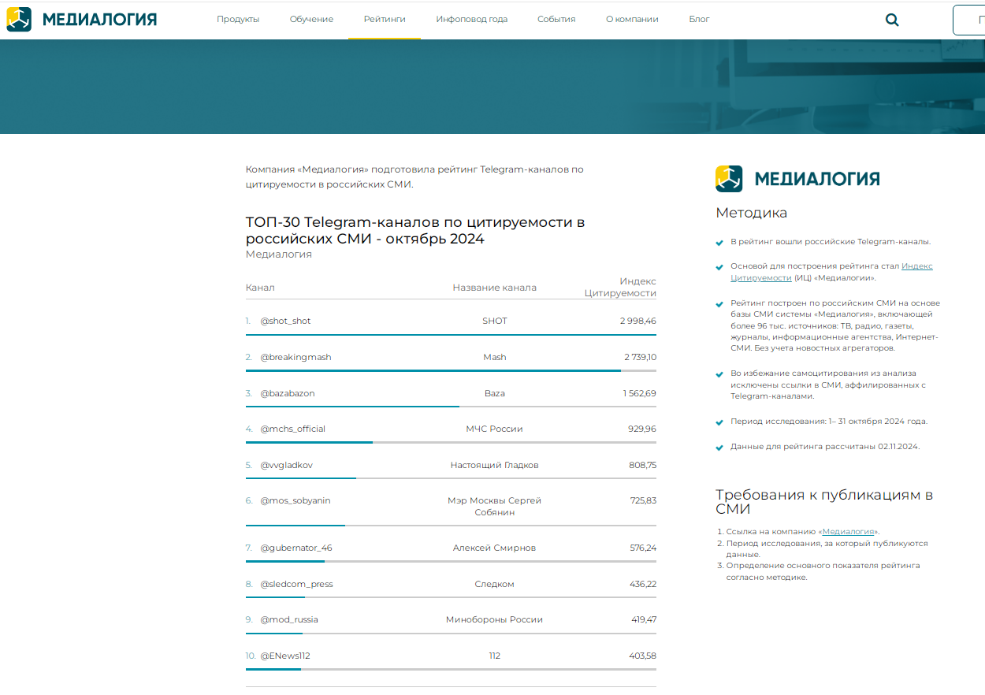The height and width of the screenshot is (695, 985).
Task: Open the Обучение menu item
Action: (311, 19)
